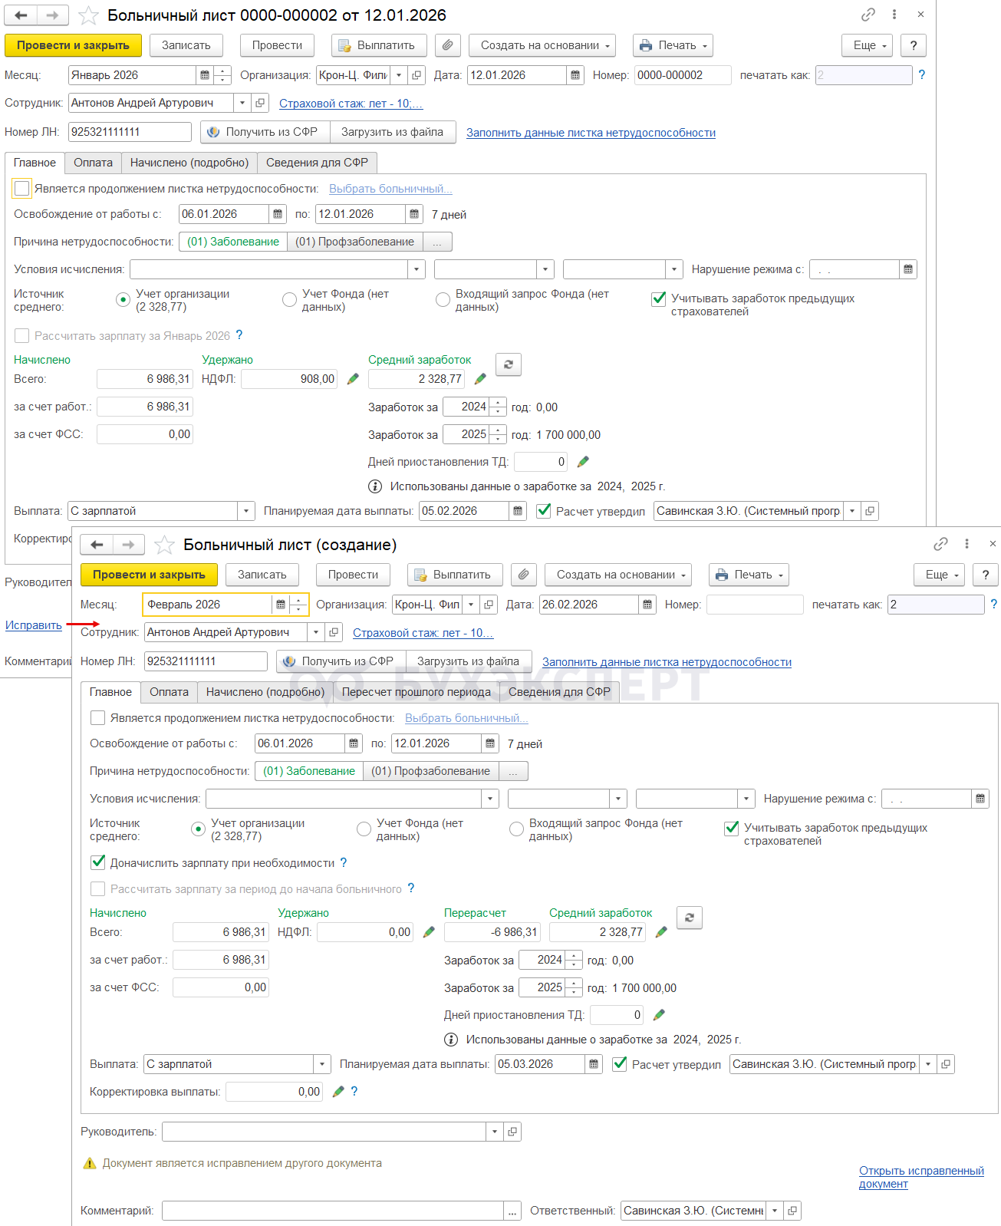The image size is (1001, 1226).
Task: Open Руководитель field link icon
Action: coord(512,1132)
